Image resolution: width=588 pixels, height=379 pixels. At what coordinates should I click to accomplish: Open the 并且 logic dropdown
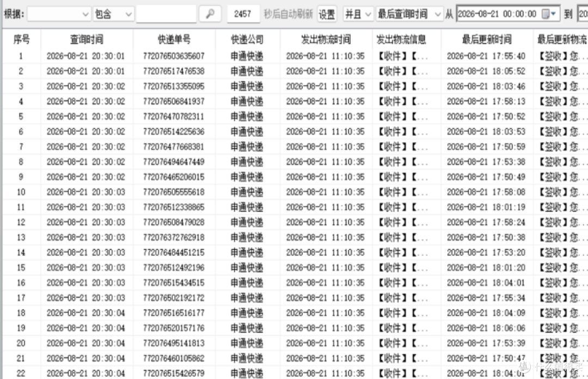coord(358,14)
